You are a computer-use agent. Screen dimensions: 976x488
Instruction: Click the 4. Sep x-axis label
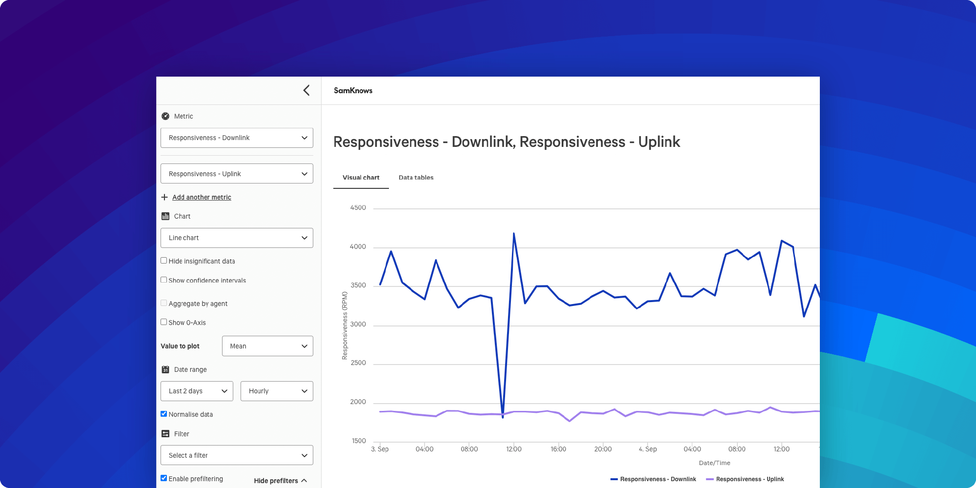tap(648, 449)
